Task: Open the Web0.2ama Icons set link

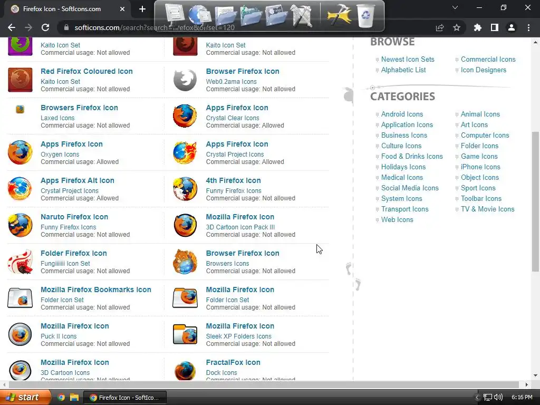Action: pyautogui.click(x=231, y=82)
